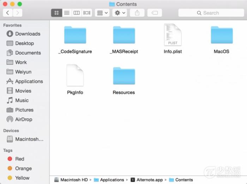Select the Resources folder

pyautogui.click(x=124, y=76)
